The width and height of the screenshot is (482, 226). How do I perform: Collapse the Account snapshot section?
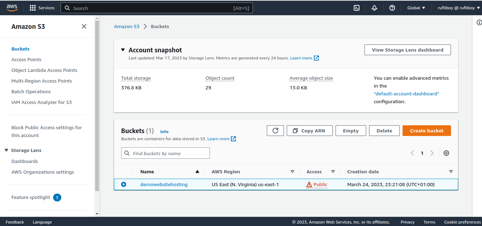coord(123,50)
